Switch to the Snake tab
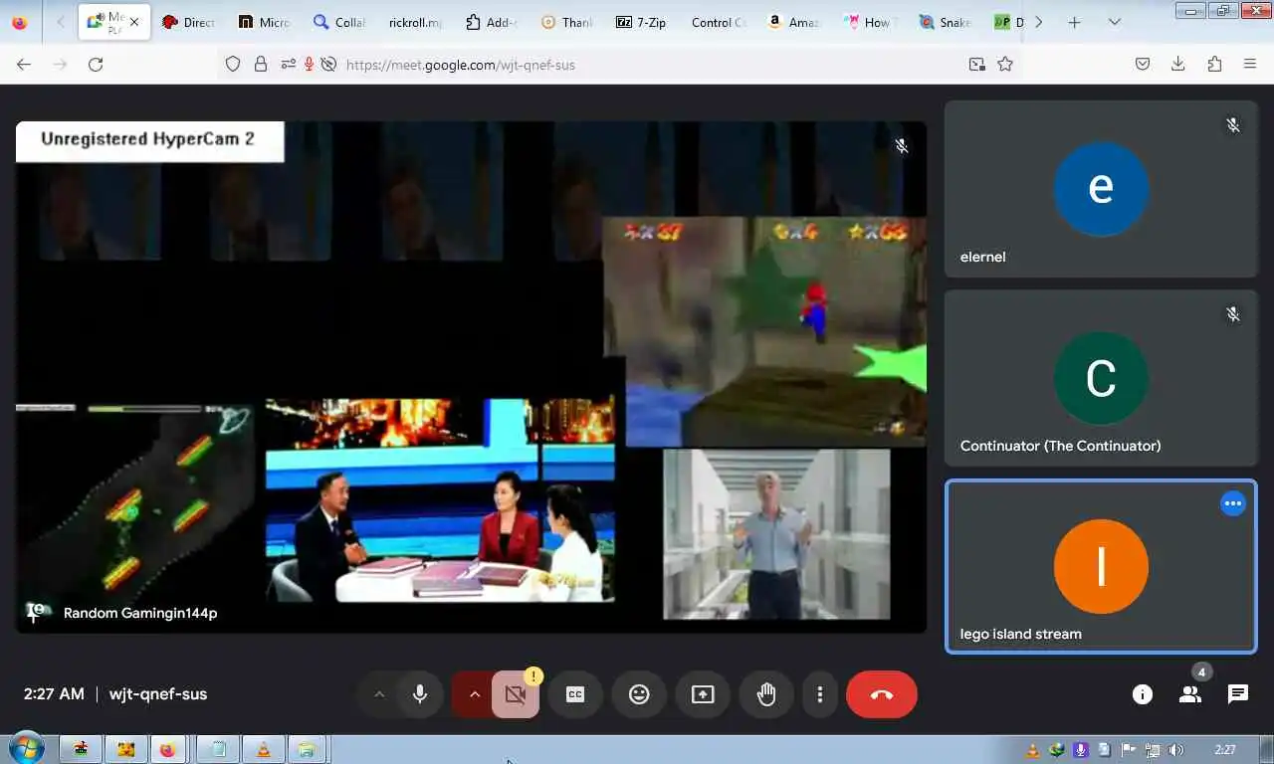Screen dimensions: 1274x764 944,22
